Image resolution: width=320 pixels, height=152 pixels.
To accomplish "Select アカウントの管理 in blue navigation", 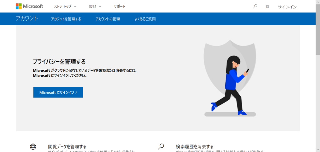I will pos(107,19).
